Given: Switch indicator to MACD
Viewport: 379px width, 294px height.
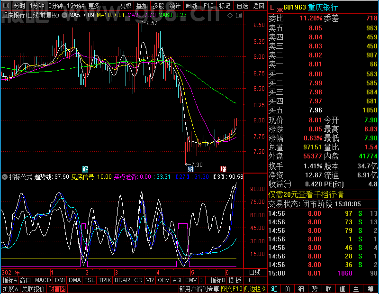Looking at the screenshot, I should click(43, 280).
